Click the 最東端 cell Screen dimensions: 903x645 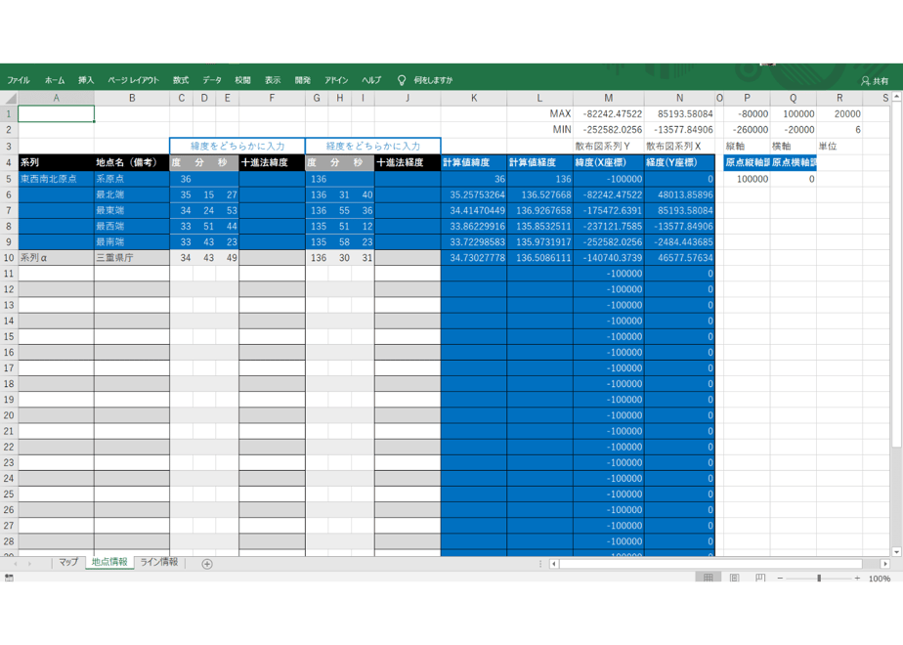(132, 210)
